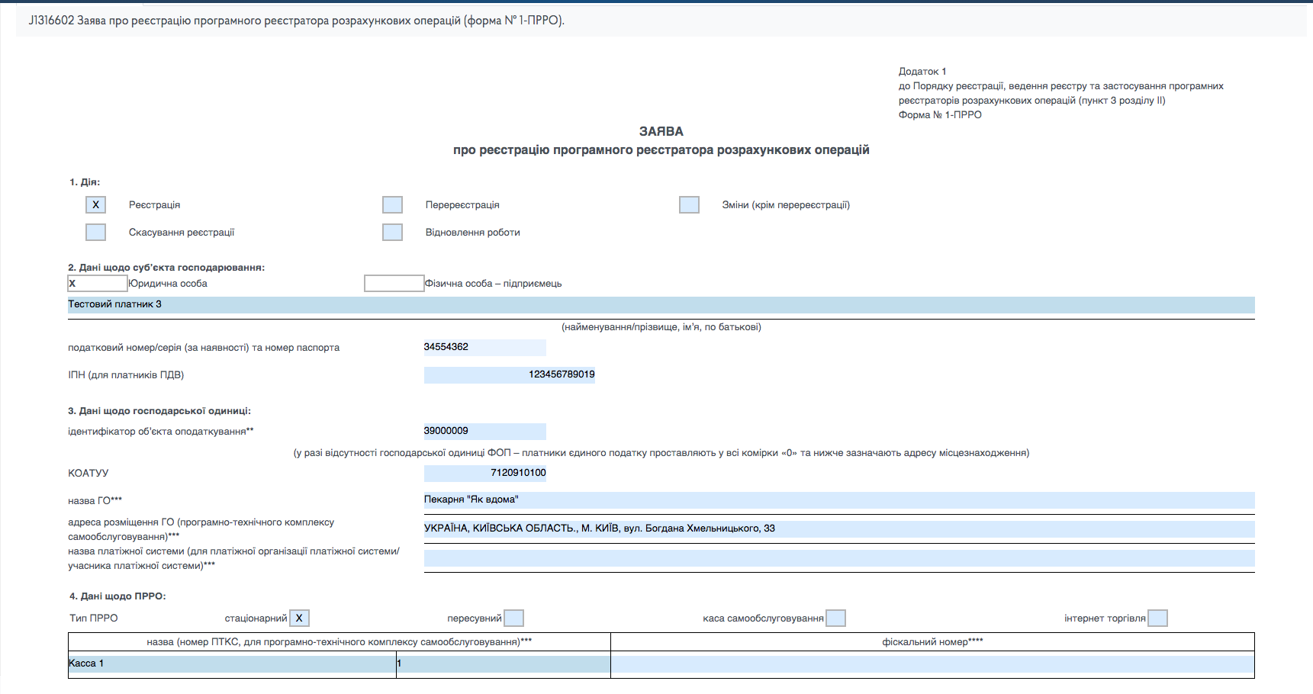Screen dimensions: 1313x694
Task: Focus the tax number field 34554362
Action: [484, 347]
